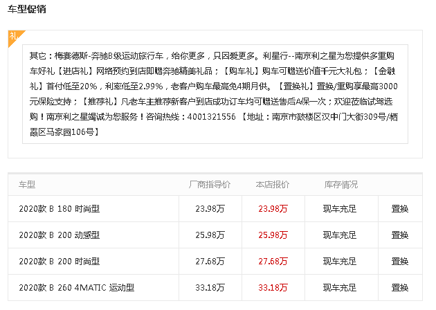The height and width of the screenshot is (310, 436).
Task: Click 现车充足 stock status for B 180
Action: click(x=340, y=209)
